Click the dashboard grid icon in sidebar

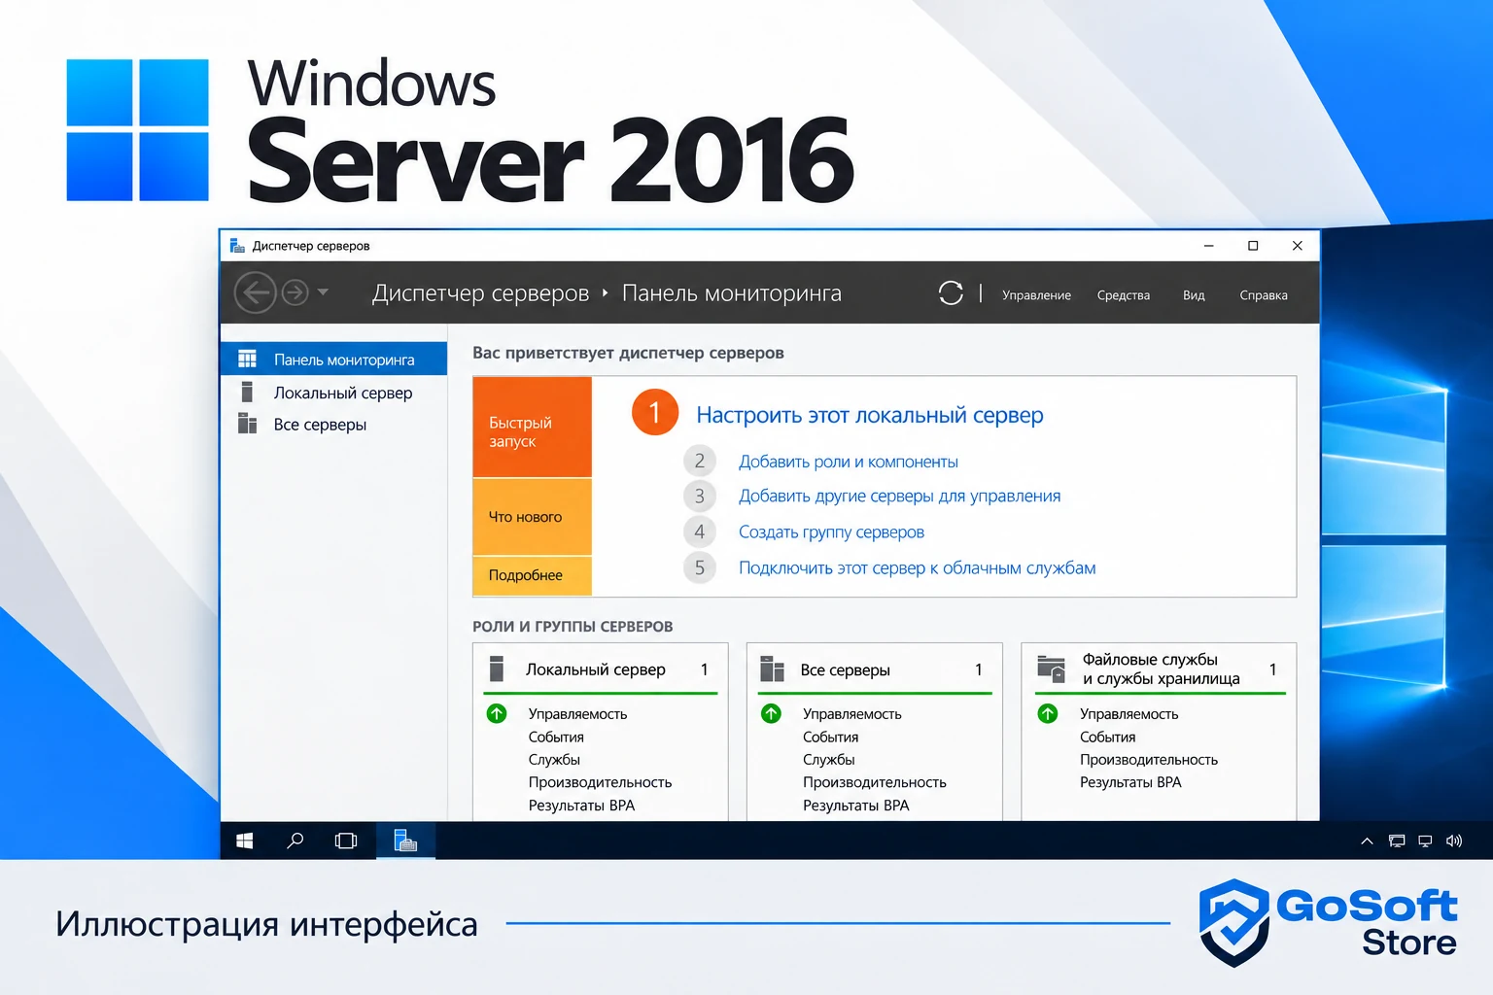[x=248, y=359]
